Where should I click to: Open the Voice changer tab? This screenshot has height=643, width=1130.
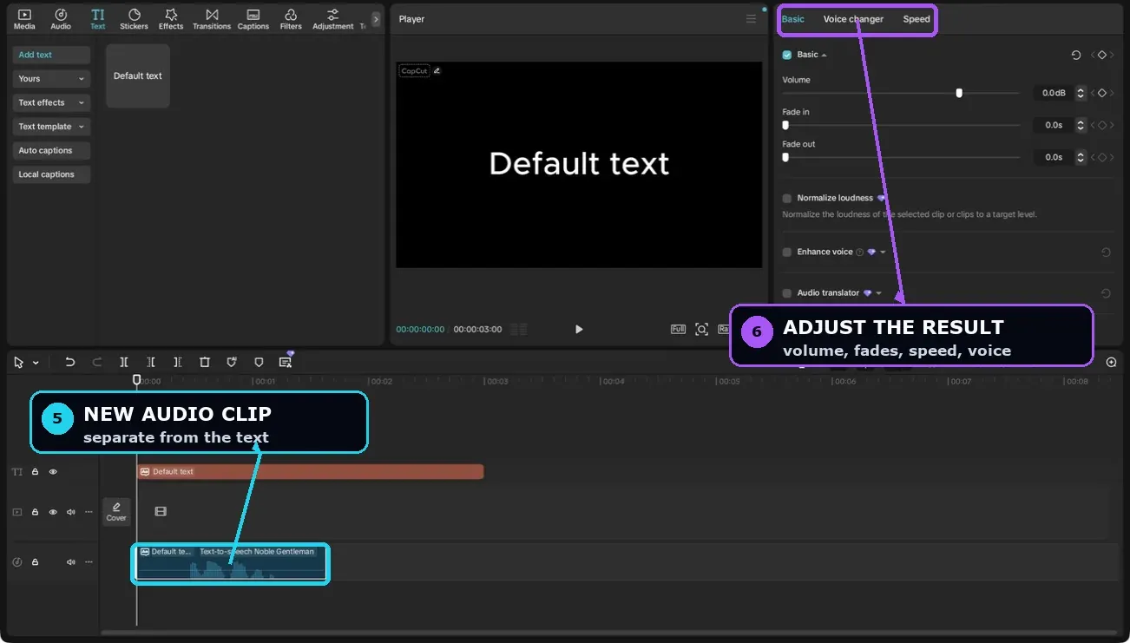(853, 19)
